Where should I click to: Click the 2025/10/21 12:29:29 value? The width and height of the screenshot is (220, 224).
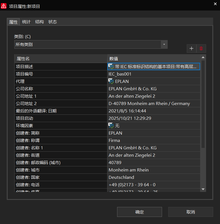154,118
